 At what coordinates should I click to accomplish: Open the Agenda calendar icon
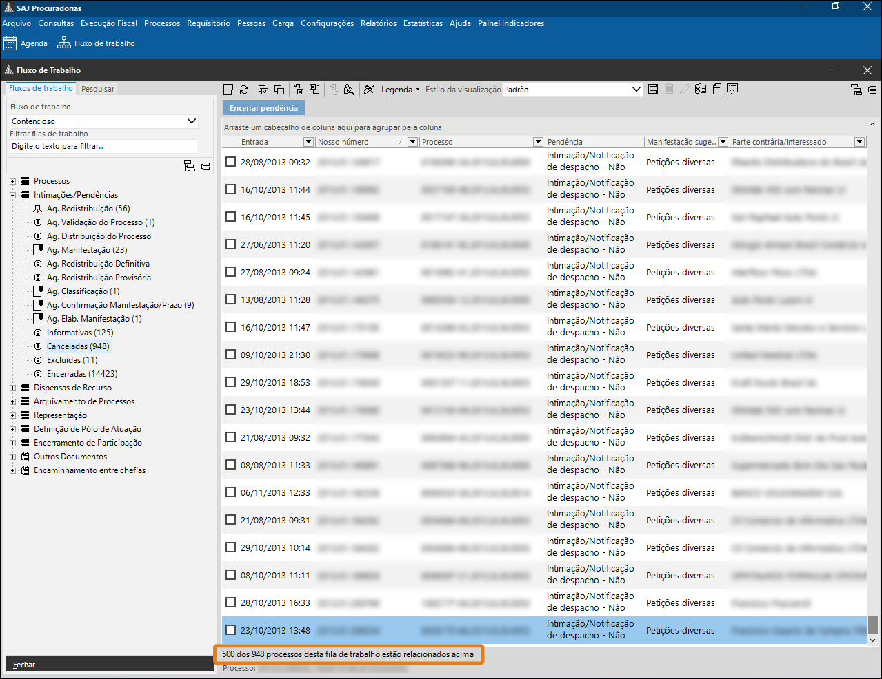click(10, 43)
